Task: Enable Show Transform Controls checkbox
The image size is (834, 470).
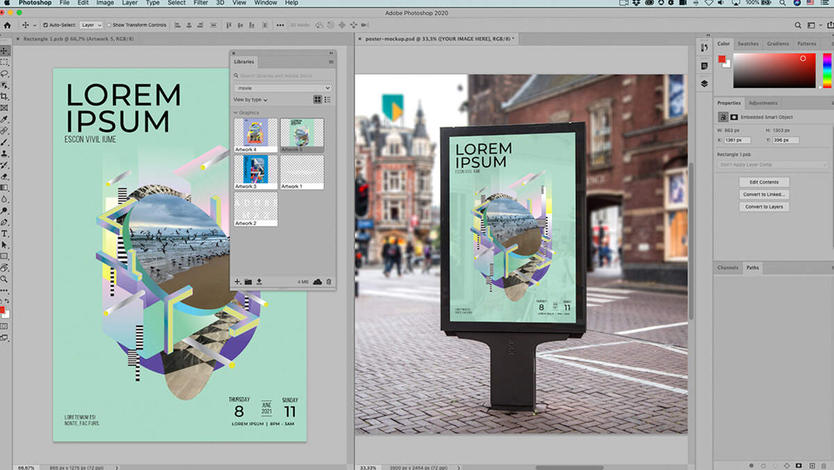Action: point(109,25)
